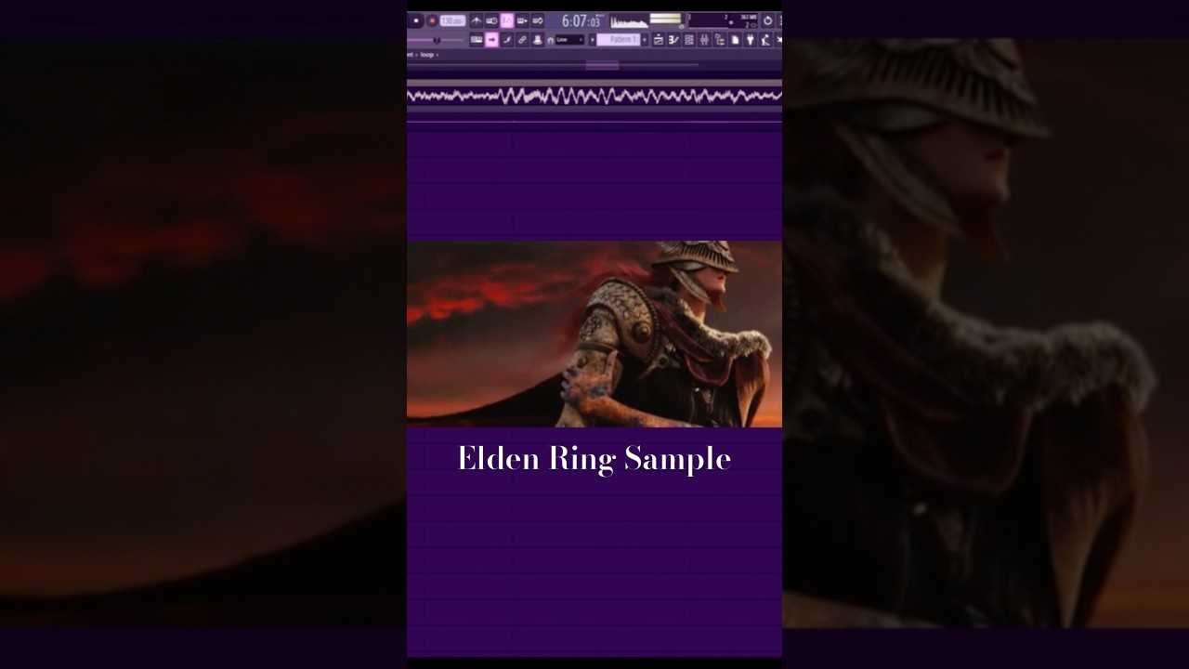The image size is (1189, 669).
Task: Toggle the link chain icon
Action: point(522,40)
